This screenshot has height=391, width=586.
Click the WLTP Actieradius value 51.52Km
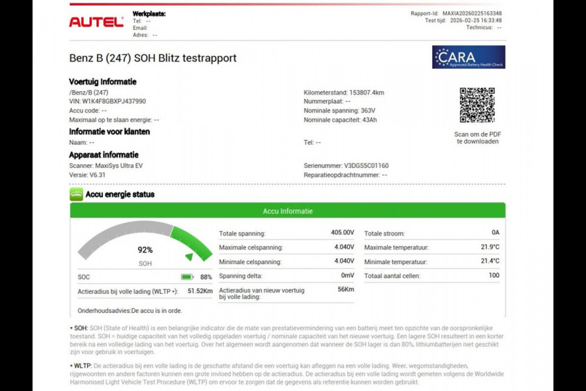(200, 291)
